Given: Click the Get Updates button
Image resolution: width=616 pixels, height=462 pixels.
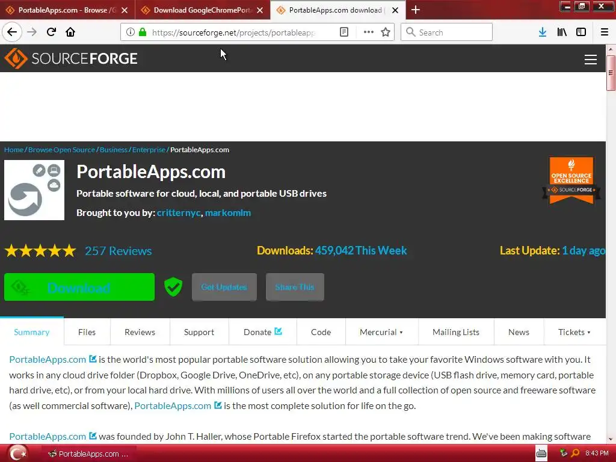Looking at the screenshot, I should [x=224, y=287].
